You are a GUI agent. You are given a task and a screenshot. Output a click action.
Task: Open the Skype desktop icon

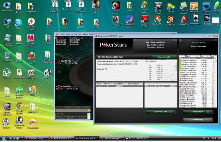[19, 24]
